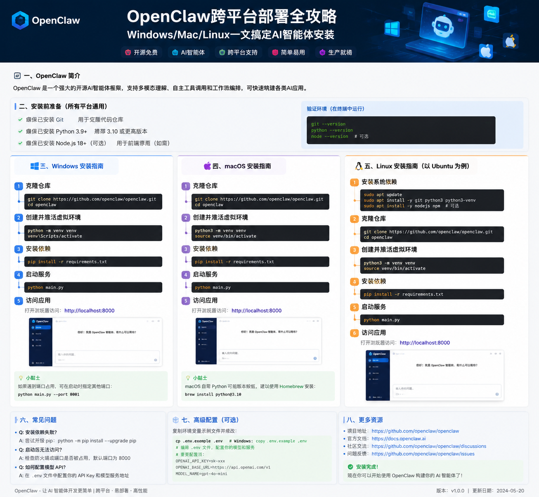Viewport: 539px width, 497px height.
Task: Click the 六、常见问题 section heading
Action: point(38,420)
